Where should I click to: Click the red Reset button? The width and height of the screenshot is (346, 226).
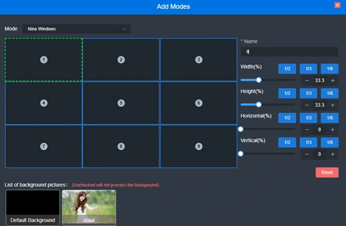tap(327, 173)
